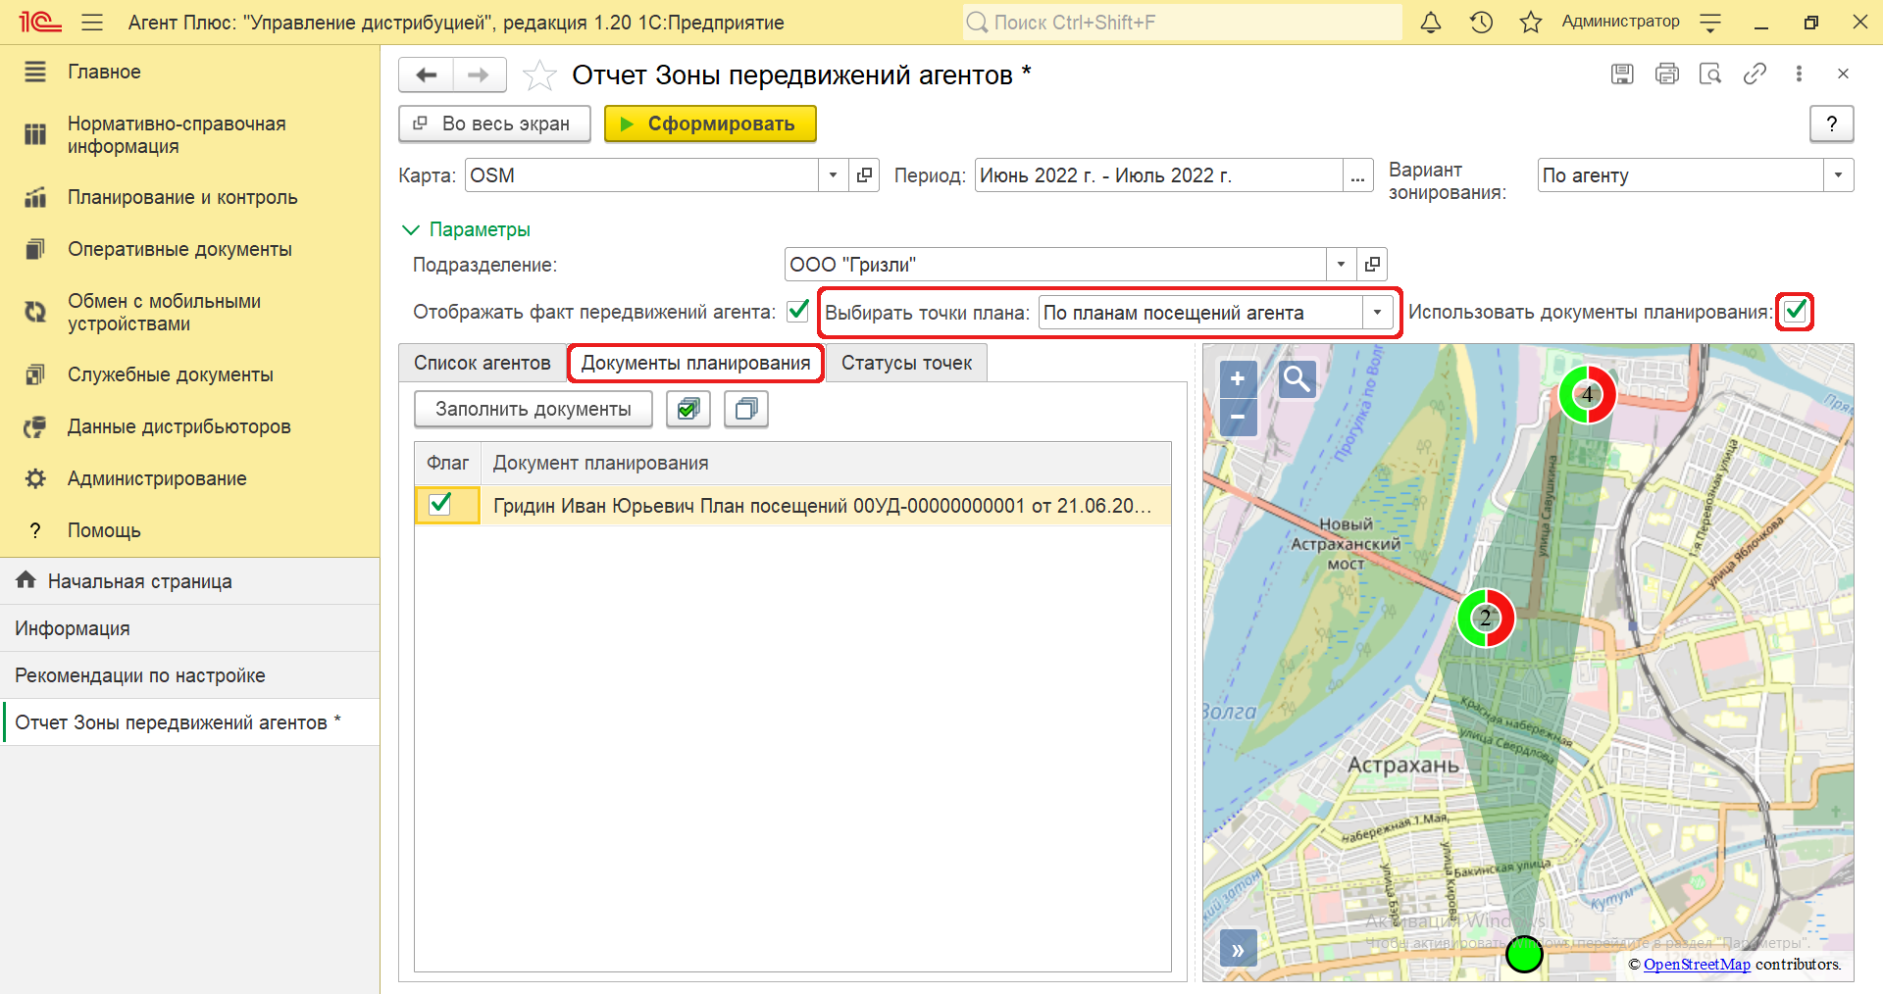Open the hamburger functions menu

pyautogui.click(x=92, y=22)
